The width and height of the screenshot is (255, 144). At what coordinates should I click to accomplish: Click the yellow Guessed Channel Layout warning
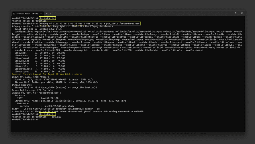tap(47, 74)
